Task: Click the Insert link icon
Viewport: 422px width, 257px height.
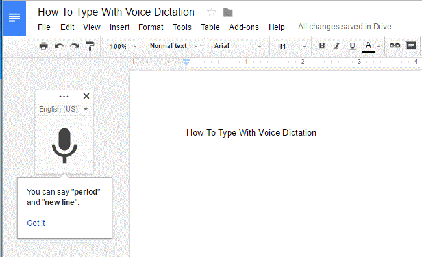Action: [x=395, y=45]
